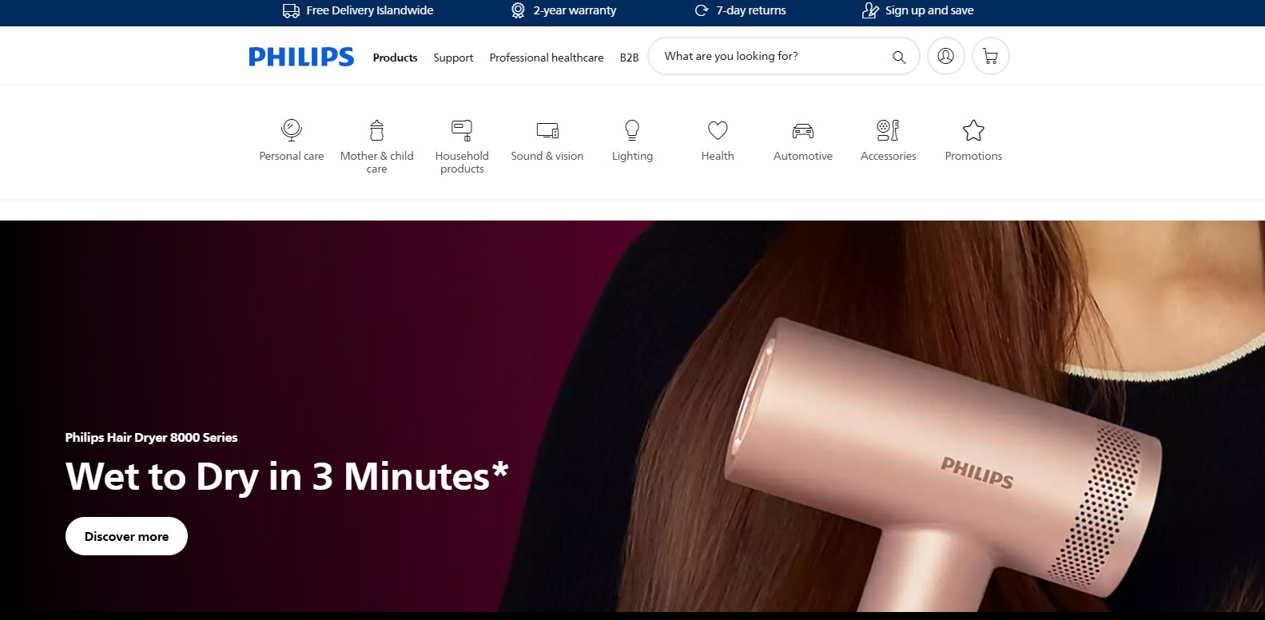This screenshot has width=1265, height=620.
Task: Select the Lighting bulb icon
Action: (632, 129)
